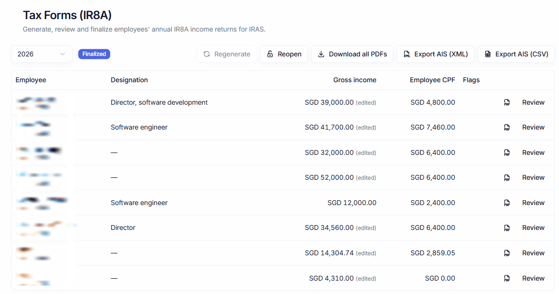Image resolution: width=559 pixels, height=294 pixels.
Task: Click the SGD 12,000.00 gross income
Action: pyautogui.click(x=352, y=203)
